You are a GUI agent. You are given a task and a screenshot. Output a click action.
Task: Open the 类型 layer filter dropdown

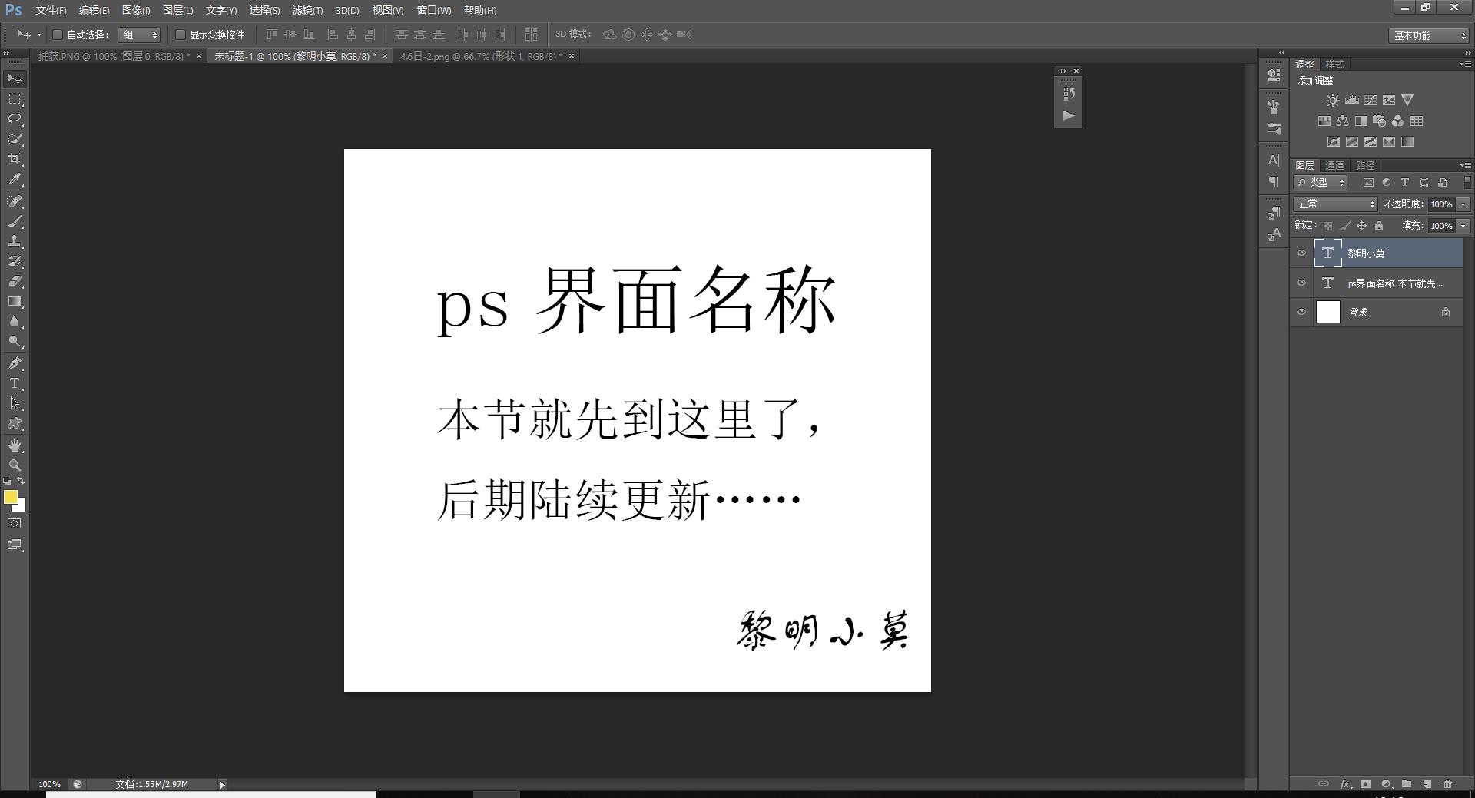1319,182
